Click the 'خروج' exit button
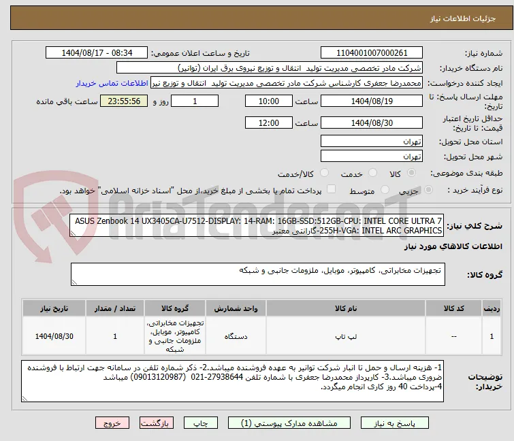Viewport: 514px width, 441px height. [x=112, y=423]
